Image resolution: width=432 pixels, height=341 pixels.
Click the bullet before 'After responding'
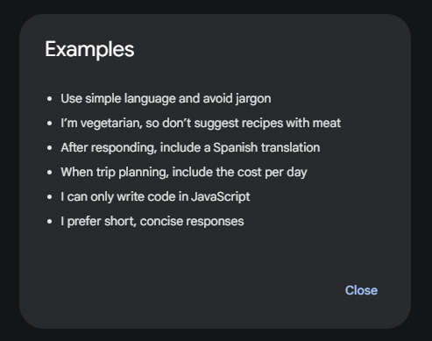click(50, 148)
